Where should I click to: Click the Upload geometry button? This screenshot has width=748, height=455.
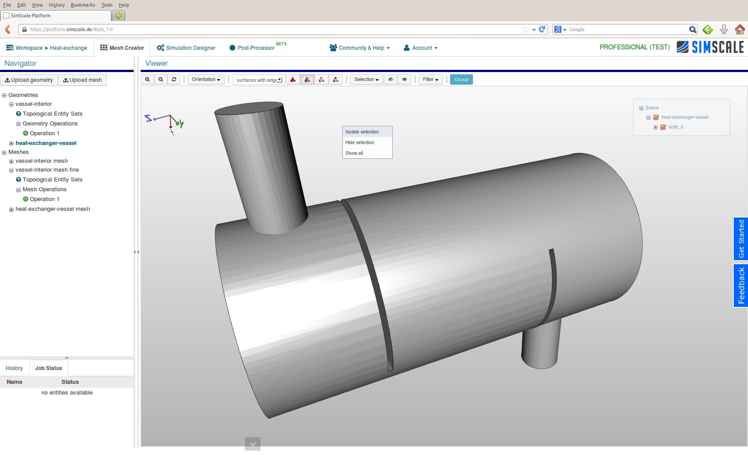pyautogui.click(x=29, y=80)
